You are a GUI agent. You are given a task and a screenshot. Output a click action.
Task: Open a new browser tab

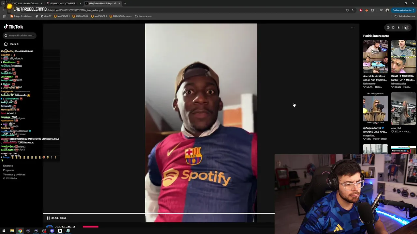click(x=125, y=3)
